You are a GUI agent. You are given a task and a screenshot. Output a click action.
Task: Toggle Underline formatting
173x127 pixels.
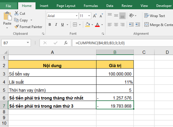63,25
